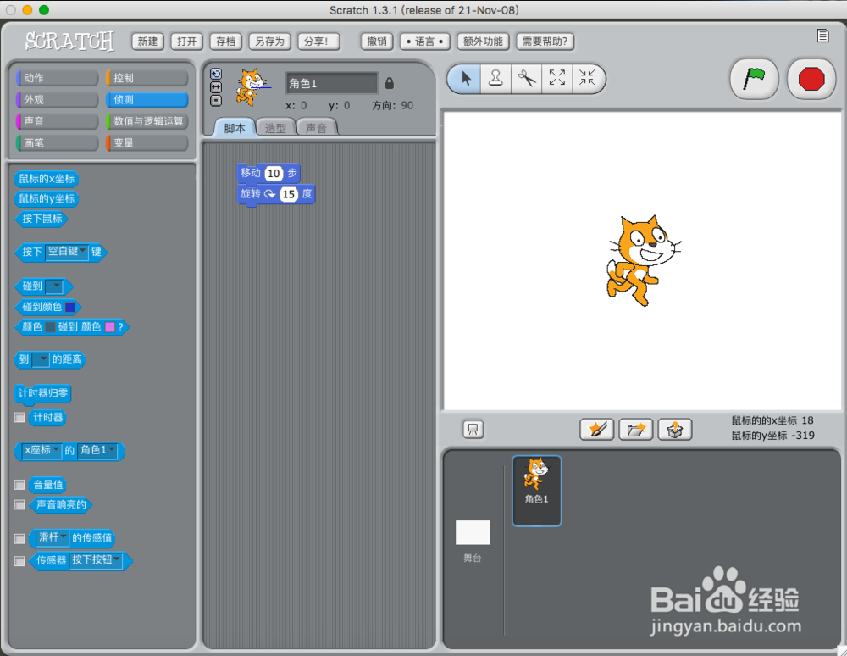Click the 额外功能 button
Image resolution: width=847 pixels, height=656 pixels.
[483, 42]
